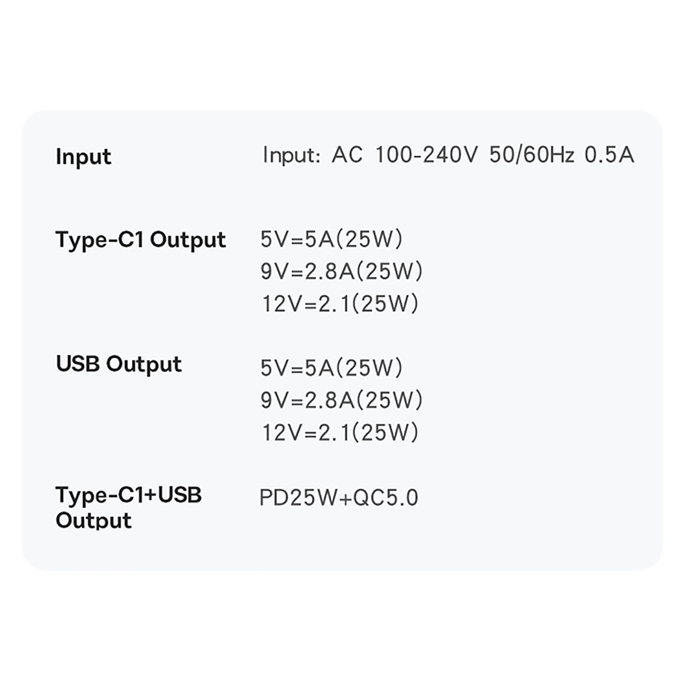683x683 pixels.
Task: Click "12V=2.1(25W)" in the USB Output row
Action: (340, 432)
